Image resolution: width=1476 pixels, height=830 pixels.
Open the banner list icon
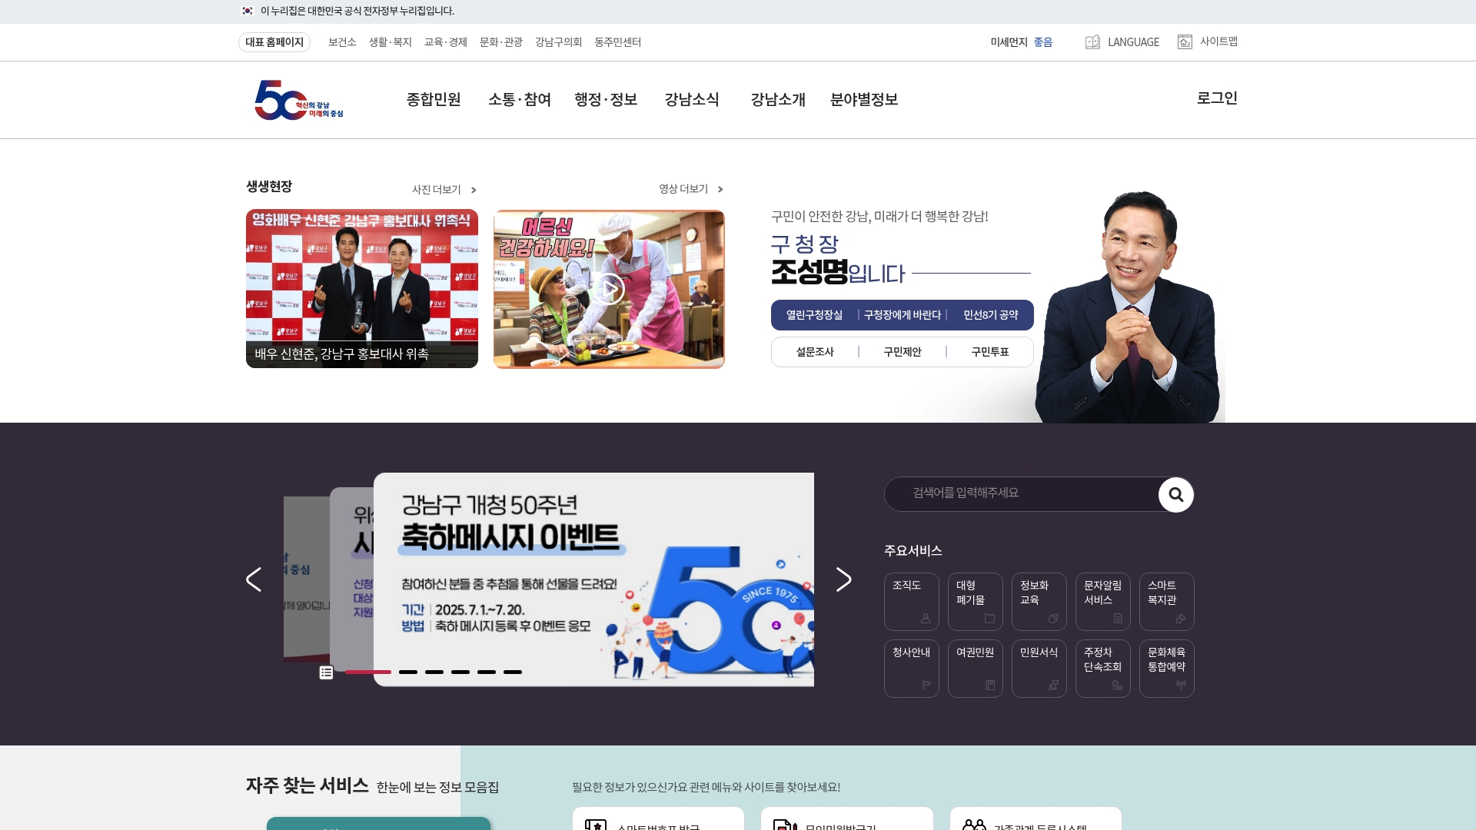[x=326, y=672]
